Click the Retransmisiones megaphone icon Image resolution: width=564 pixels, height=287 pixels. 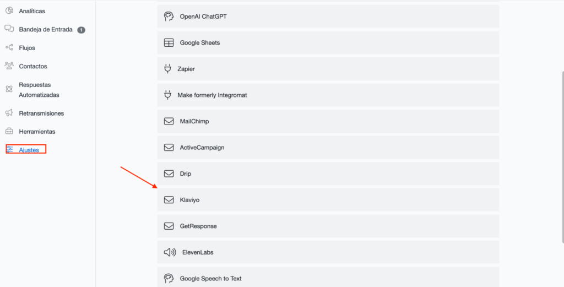click(x=9, y=113)
